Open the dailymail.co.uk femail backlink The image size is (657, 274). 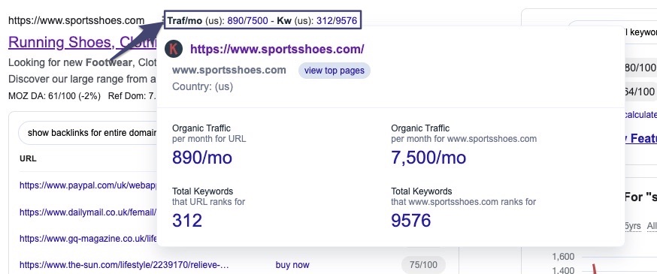[x=88, y=212]
